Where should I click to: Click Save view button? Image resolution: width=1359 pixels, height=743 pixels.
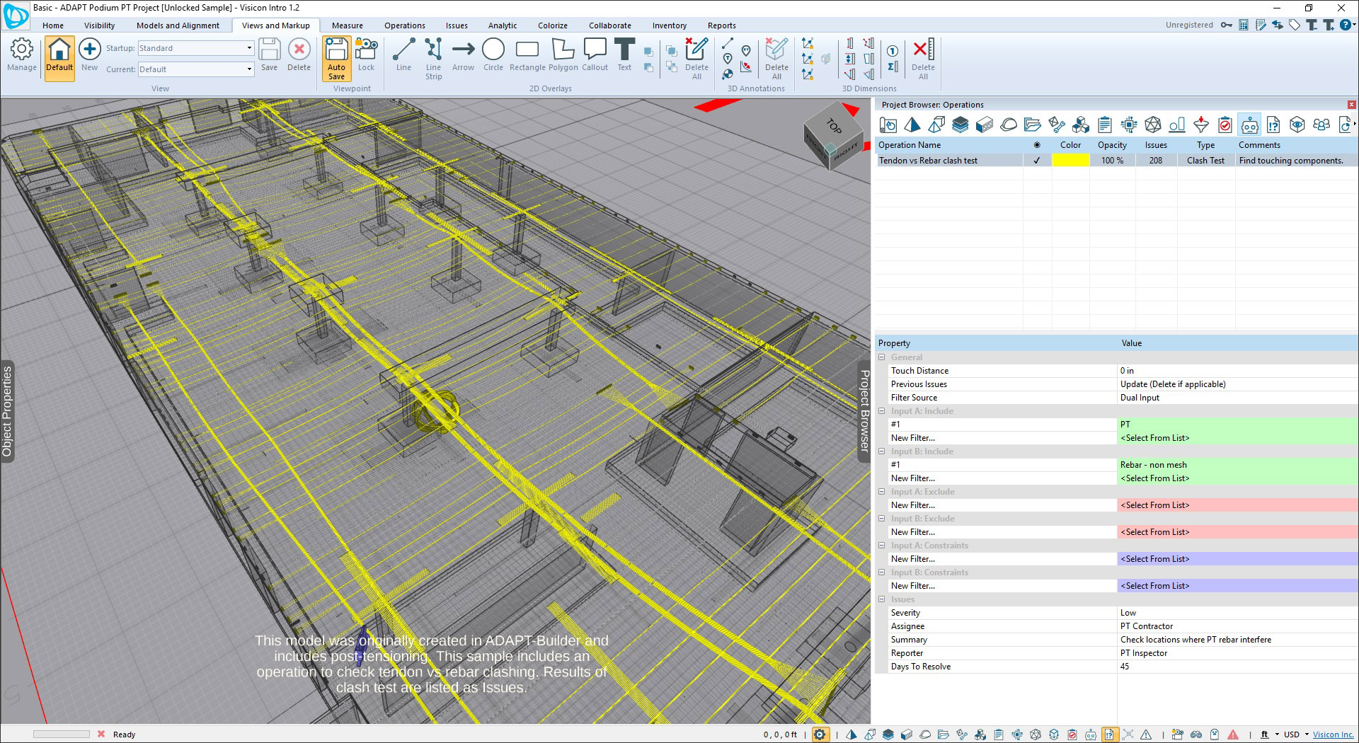tap(269, 55)
